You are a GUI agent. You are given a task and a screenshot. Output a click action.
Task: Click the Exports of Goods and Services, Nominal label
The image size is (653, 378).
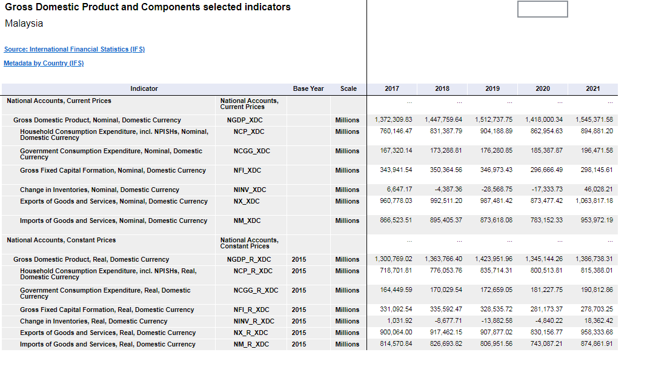click(113, 201)
